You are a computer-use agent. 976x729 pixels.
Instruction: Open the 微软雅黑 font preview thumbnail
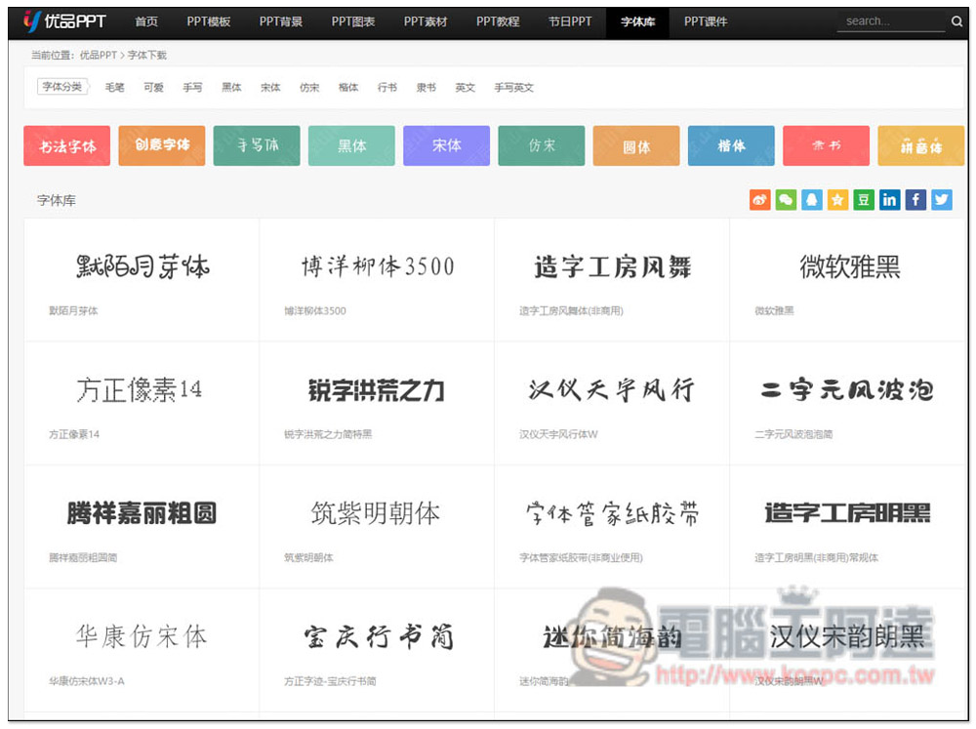[x=849, y=266]
